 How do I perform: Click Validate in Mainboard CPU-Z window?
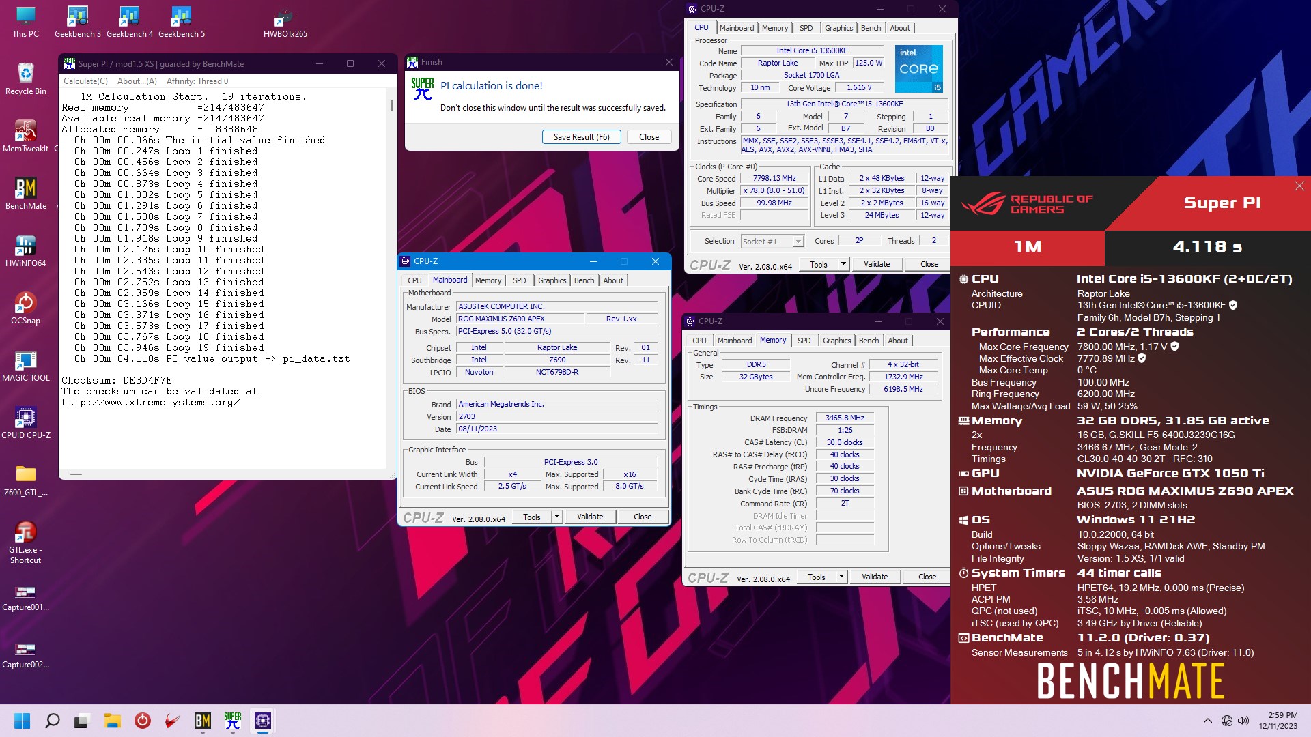590,517
